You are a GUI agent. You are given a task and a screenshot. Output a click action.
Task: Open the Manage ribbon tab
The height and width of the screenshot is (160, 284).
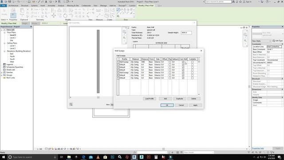tap(103, 6)
